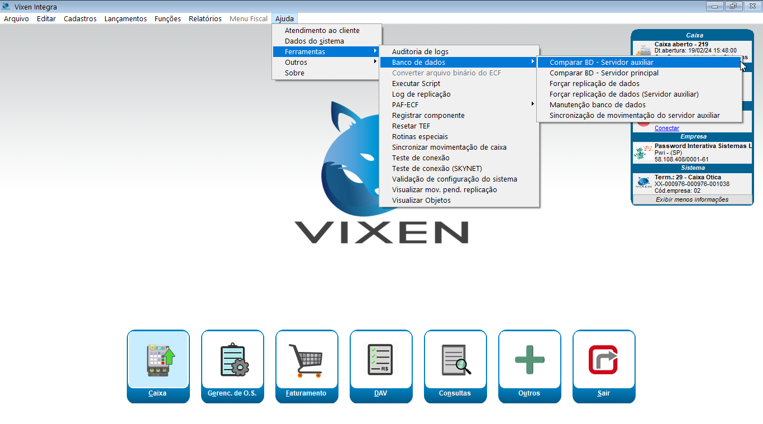The height and width of the screenshot is (424, 763).
Task: Click the Consultas magnifier icon
Action: point(455,360)
